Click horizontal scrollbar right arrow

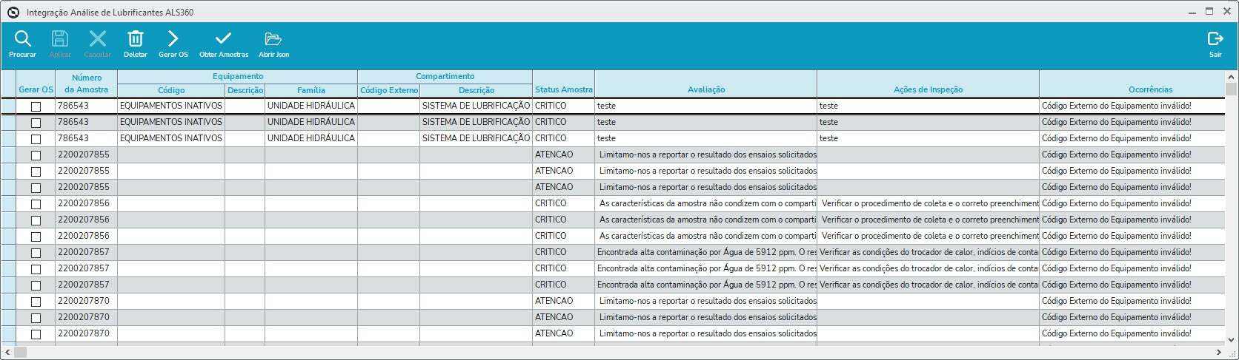coord(1220,352)
